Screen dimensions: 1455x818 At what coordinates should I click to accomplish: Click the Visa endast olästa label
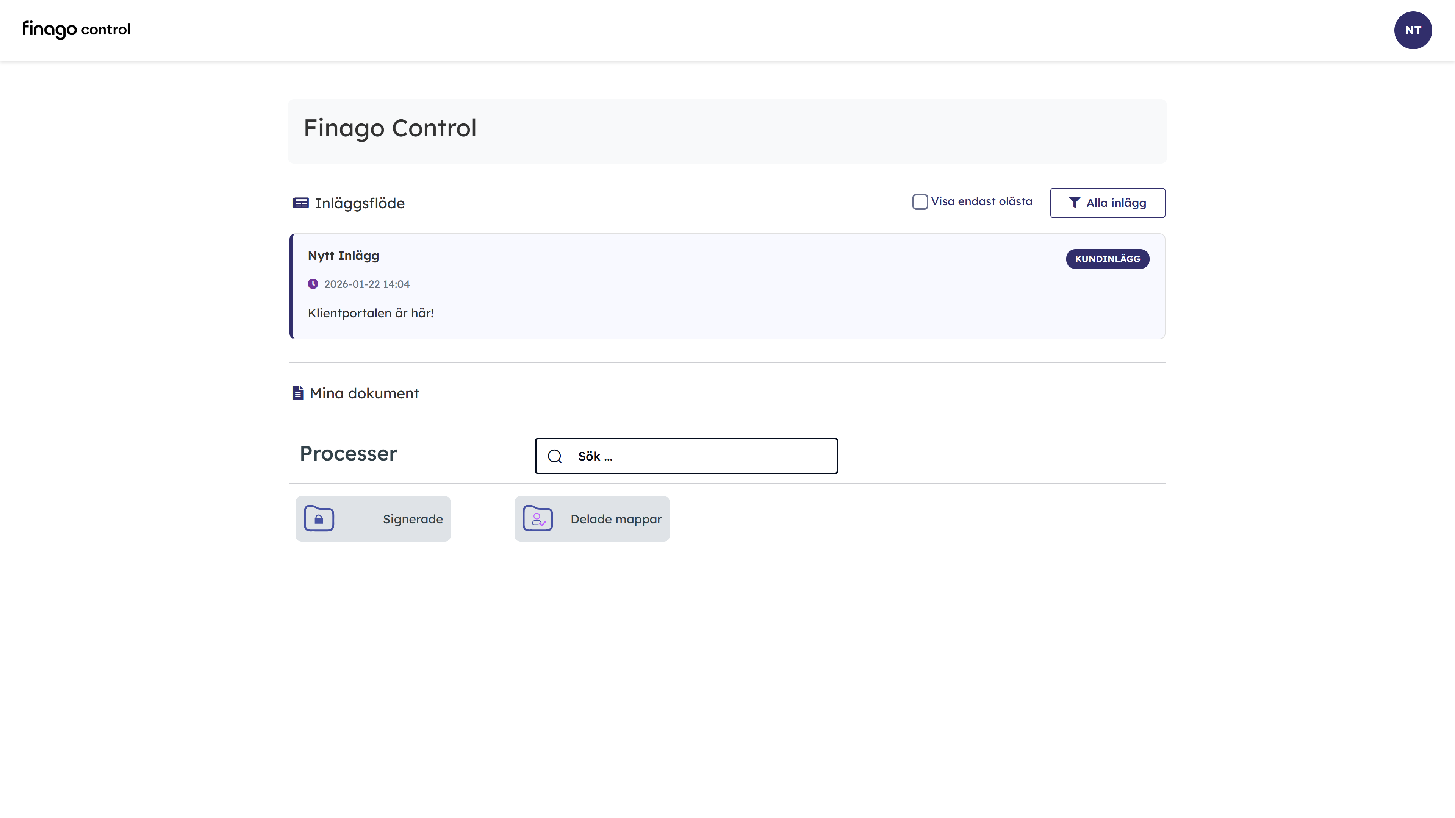981,201
